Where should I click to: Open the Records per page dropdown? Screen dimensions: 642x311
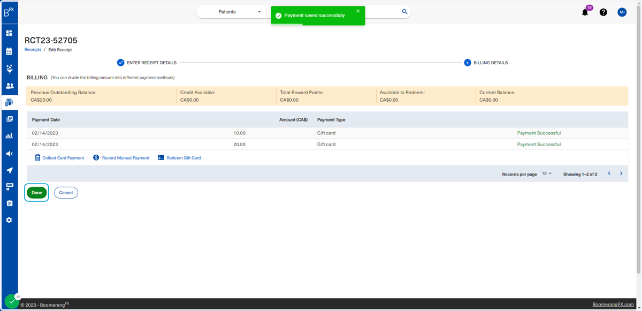[x=547, y=174]
